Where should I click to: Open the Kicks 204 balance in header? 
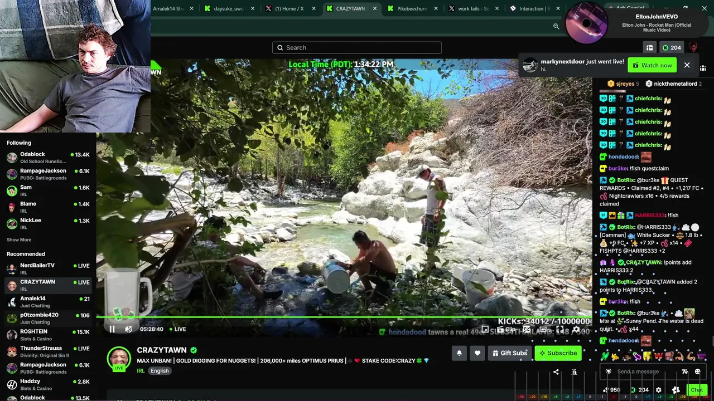(672, 48)
